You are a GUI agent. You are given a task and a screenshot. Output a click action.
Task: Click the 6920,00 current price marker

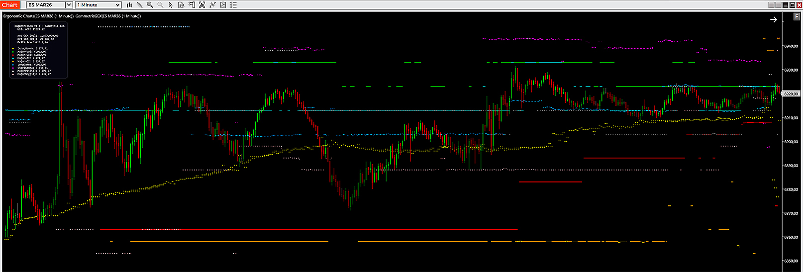click(x=791, y=93)
